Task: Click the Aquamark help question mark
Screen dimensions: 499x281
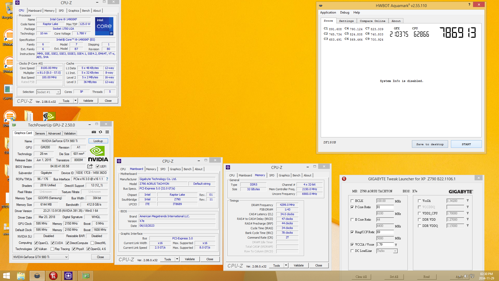Action: pyautogui.click(x=469, y=4)
